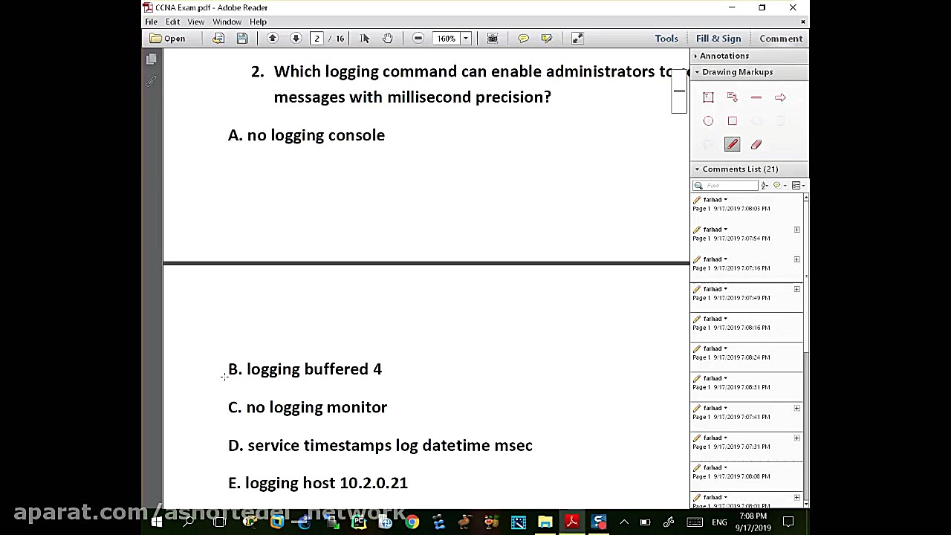Enter read mode with expand arrows icon
This screenshot has width=951, height=535.
coord(577,39)
